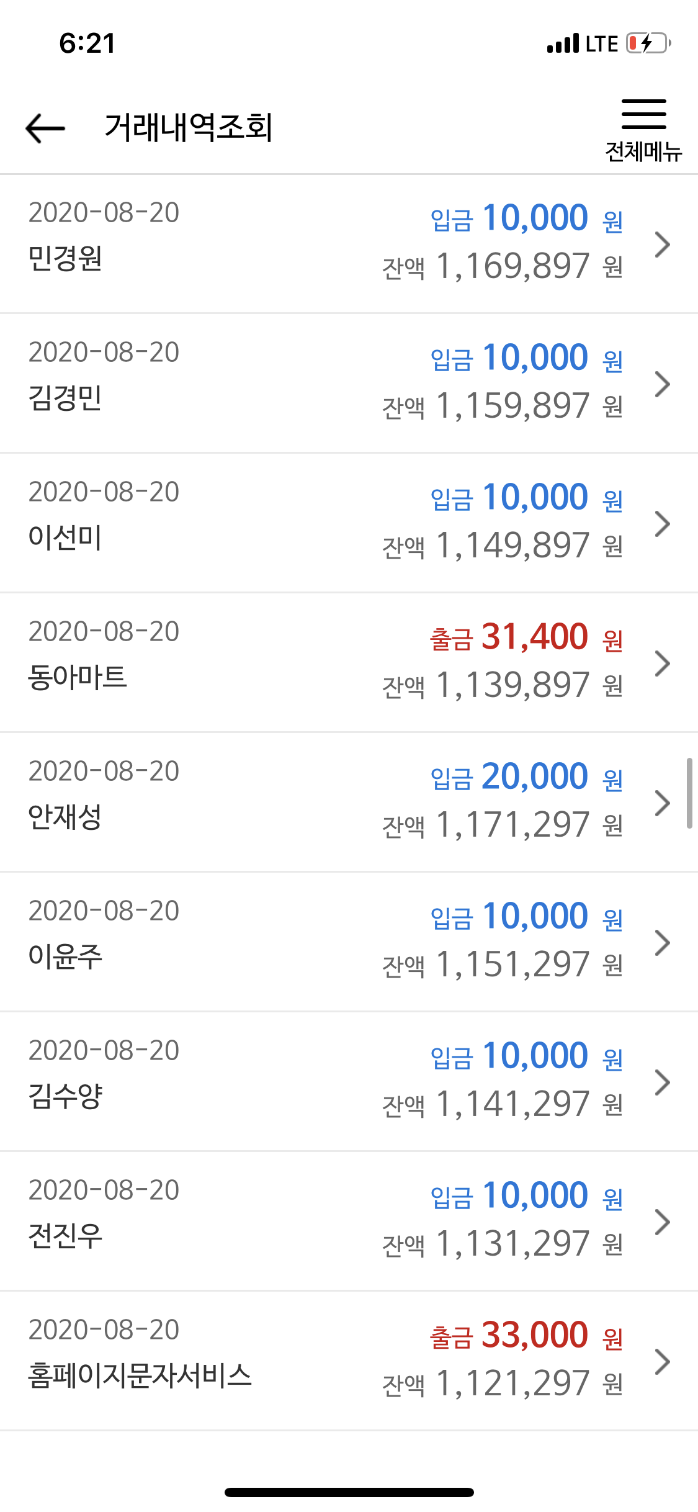
Task: Tap the battery charging status icon
Action: click(x=648, y=43)
